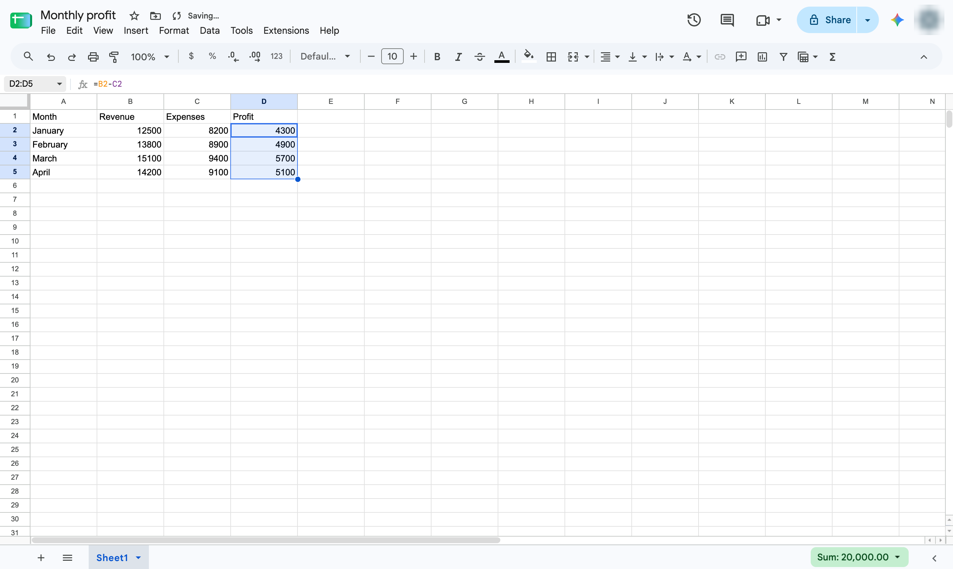Click the Gemini sparkle icon
Screen dimensions: 953x569
897,20
